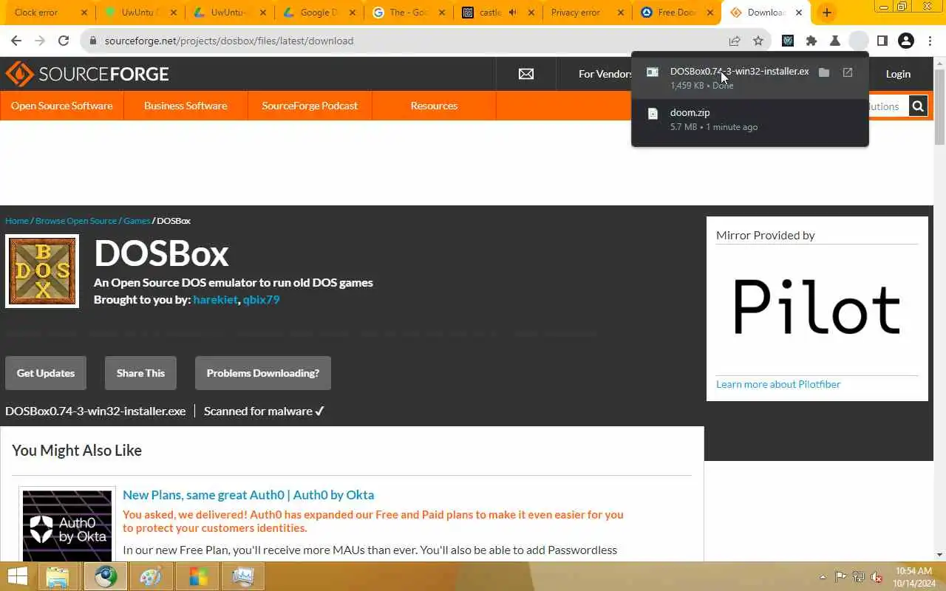Open the Chrome three-dot menu
The width and height of the screenshot is (946, 591).
(930, 41)
